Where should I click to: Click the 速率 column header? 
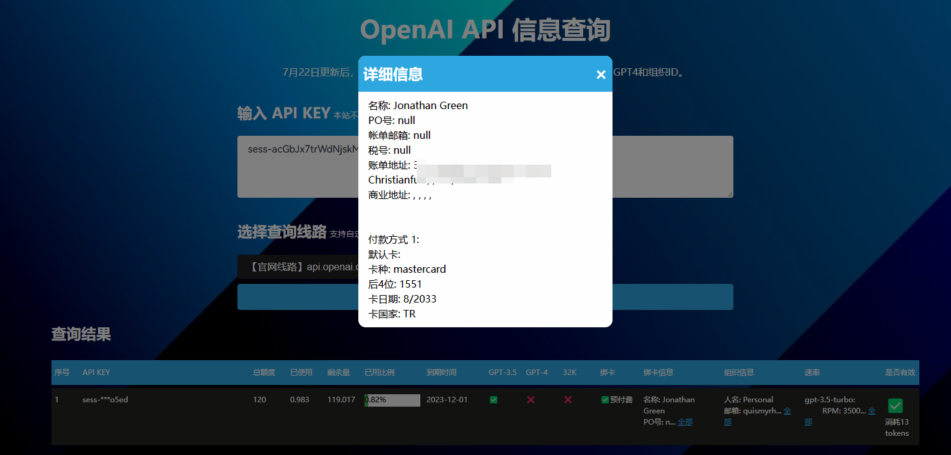(x=812, y=373)
